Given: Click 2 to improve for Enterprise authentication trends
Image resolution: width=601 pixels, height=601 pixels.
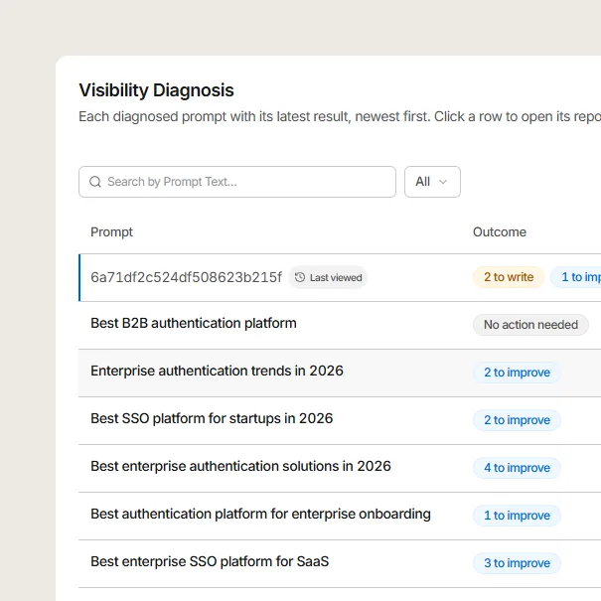Looking at the screenshot, I should coord(517,373).
